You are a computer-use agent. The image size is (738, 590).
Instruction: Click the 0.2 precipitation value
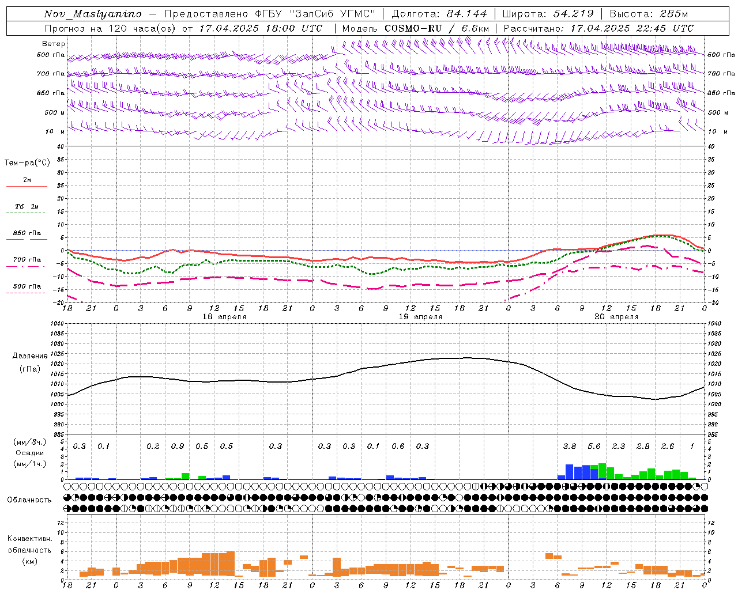click(153, 447)
